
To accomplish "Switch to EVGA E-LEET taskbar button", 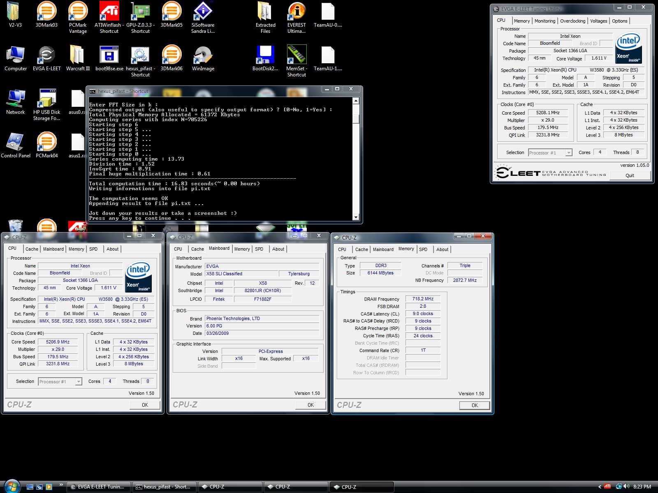I will [99, 487].
